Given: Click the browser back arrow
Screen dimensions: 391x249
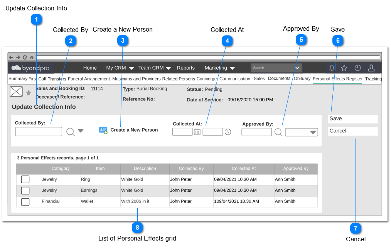Looking at the screenshot, I should click(x=11, y=57).
